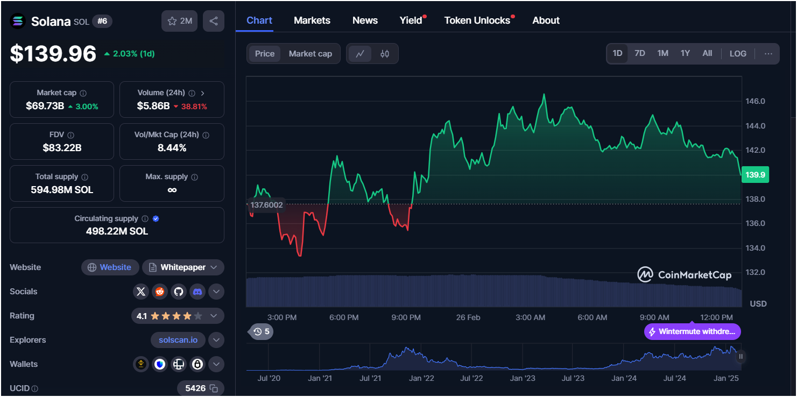Open the blue shield wallet icon
This screenshot has width=797, height=397.
coord(160,364)
